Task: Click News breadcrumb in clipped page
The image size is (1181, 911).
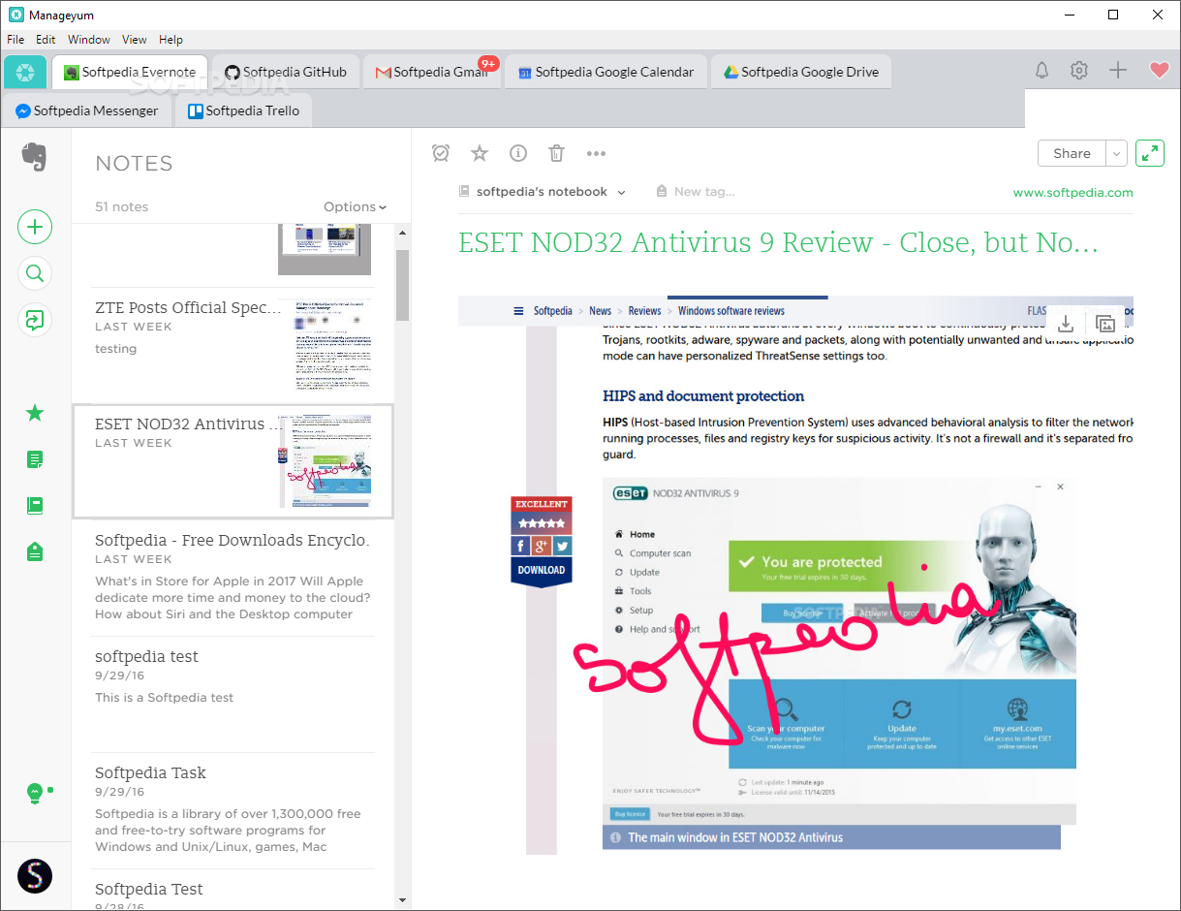Action: [x=601, y=311]
